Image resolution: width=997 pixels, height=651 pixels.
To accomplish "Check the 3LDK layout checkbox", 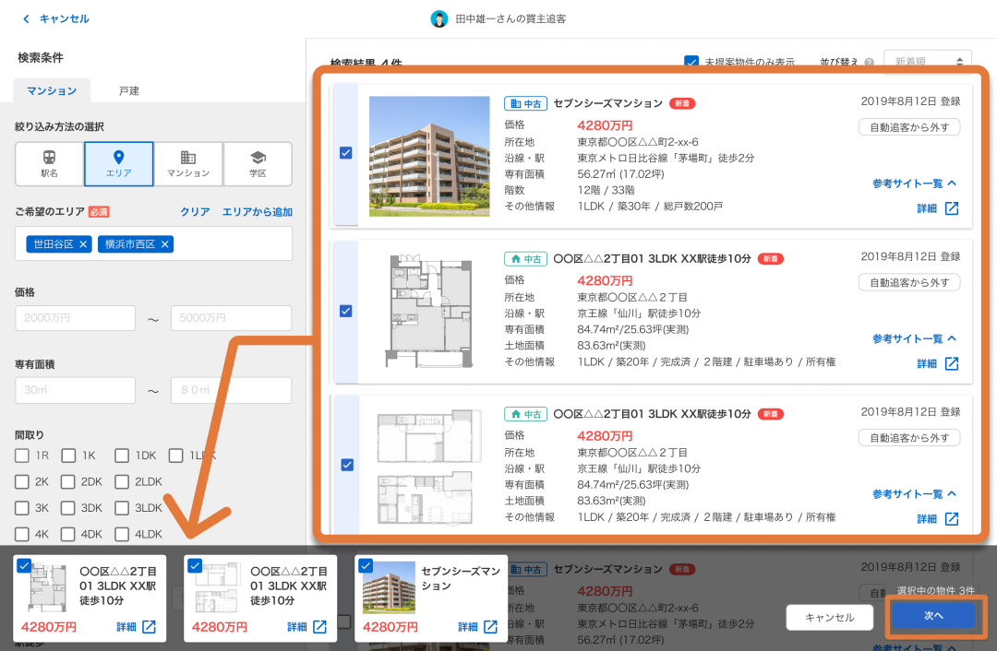I will 122,508.
